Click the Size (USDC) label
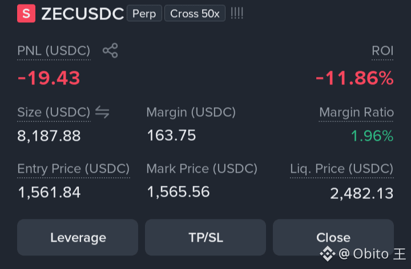 coord(54,112)
